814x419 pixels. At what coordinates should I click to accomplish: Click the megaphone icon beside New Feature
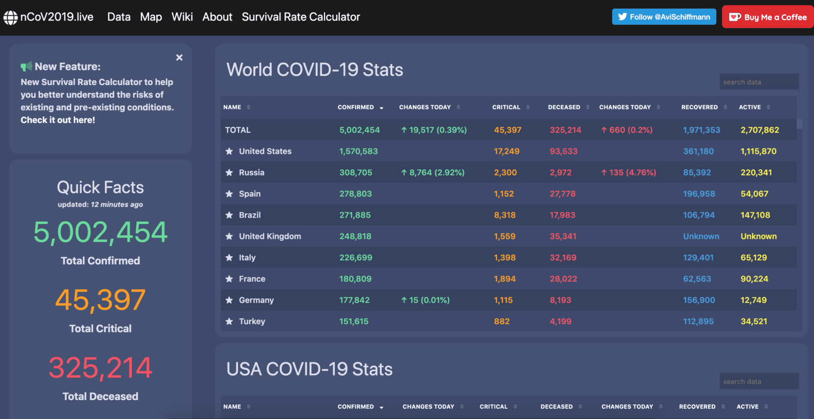point(26,67)
